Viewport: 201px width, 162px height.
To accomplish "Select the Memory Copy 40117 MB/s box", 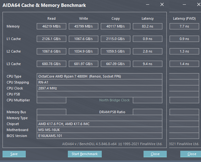I will click(115, 26).
